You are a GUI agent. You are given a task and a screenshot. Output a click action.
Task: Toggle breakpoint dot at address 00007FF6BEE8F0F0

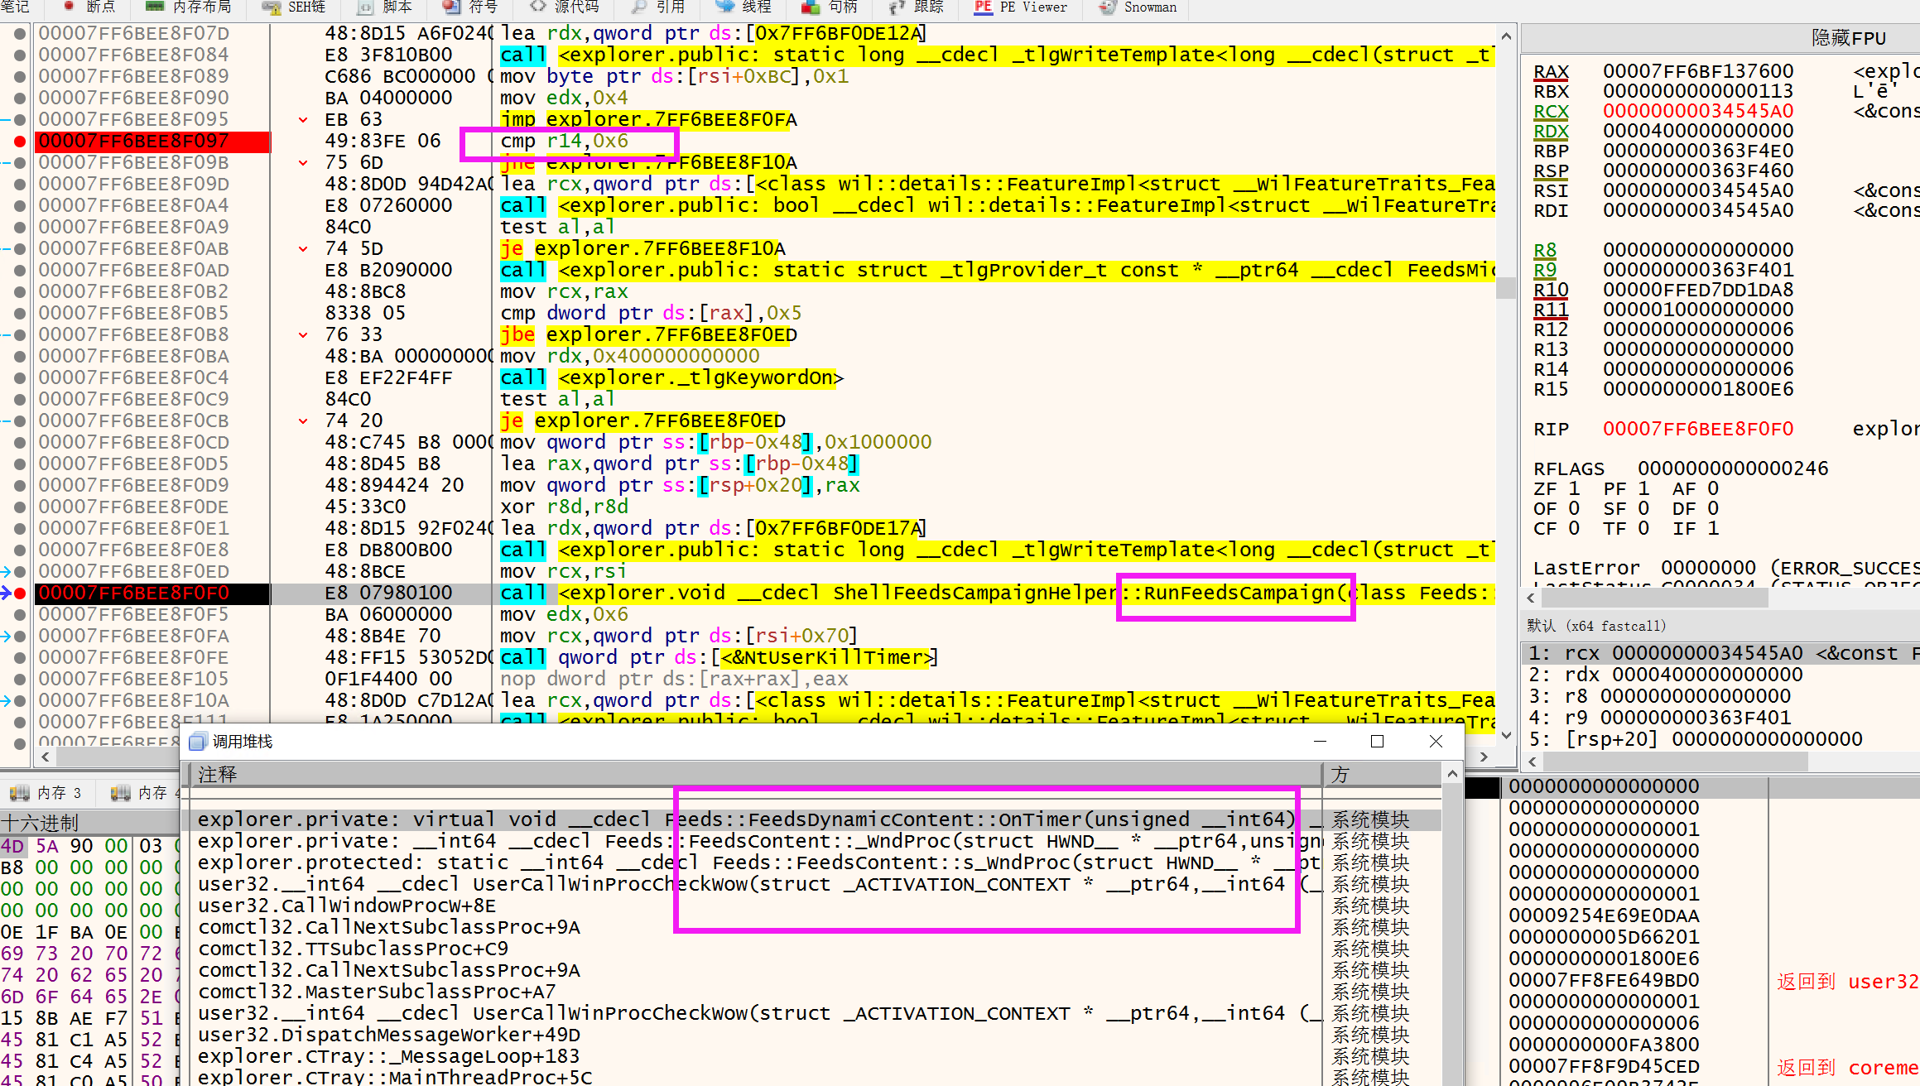[19, 593]
